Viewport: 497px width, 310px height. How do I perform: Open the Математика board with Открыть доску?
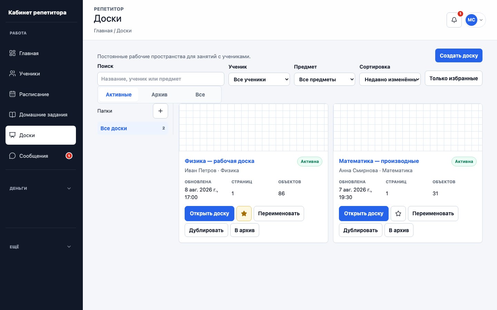click(364, 214)
